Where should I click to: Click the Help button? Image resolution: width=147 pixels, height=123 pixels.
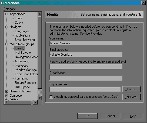133,116
